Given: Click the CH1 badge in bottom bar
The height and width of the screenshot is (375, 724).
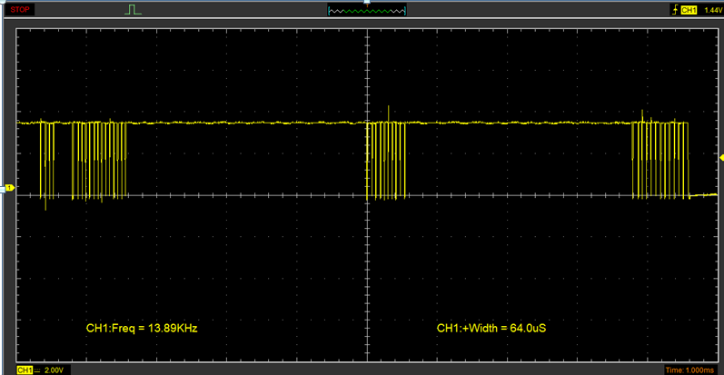Looking at the screenshot, I should (25, 370).
